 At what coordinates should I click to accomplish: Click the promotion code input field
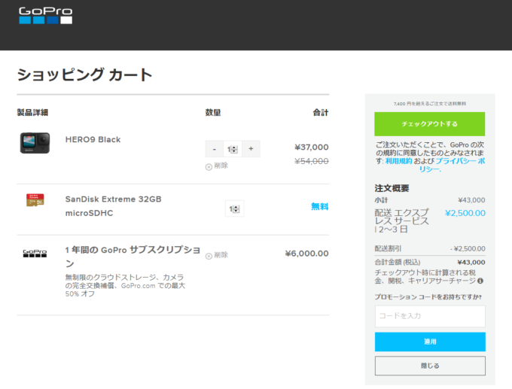(x=430, y=316)
